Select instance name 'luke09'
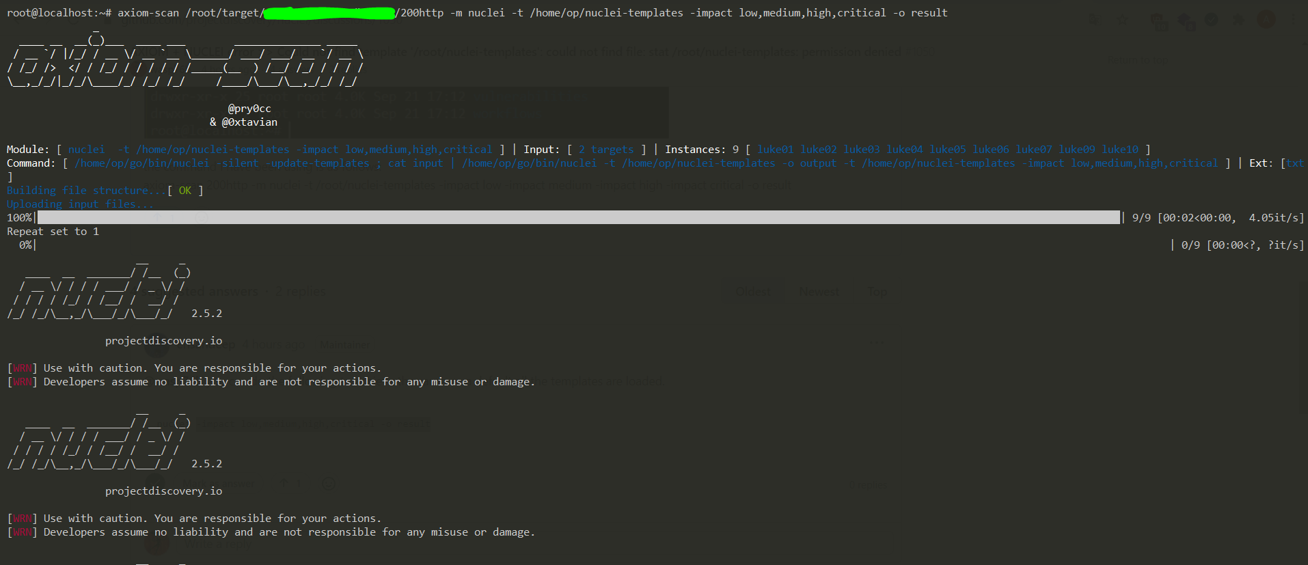 (x=1077, y=150)
